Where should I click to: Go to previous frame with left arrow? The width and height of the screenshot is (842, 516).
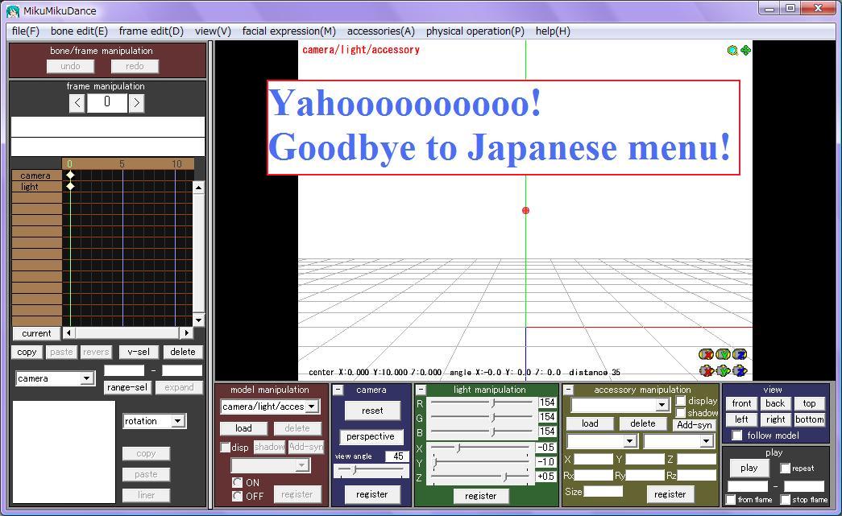[77, 103]
